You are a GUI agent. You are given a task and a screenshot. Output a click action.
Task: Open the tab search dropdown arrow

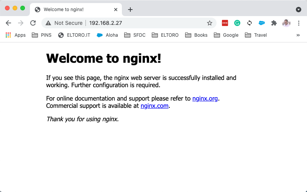point(299,10)
